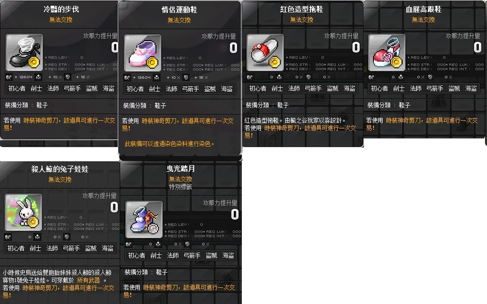
Task: Click 盜賊 job label in 曳光踏月 panel
Action: [x=211, y=255]
